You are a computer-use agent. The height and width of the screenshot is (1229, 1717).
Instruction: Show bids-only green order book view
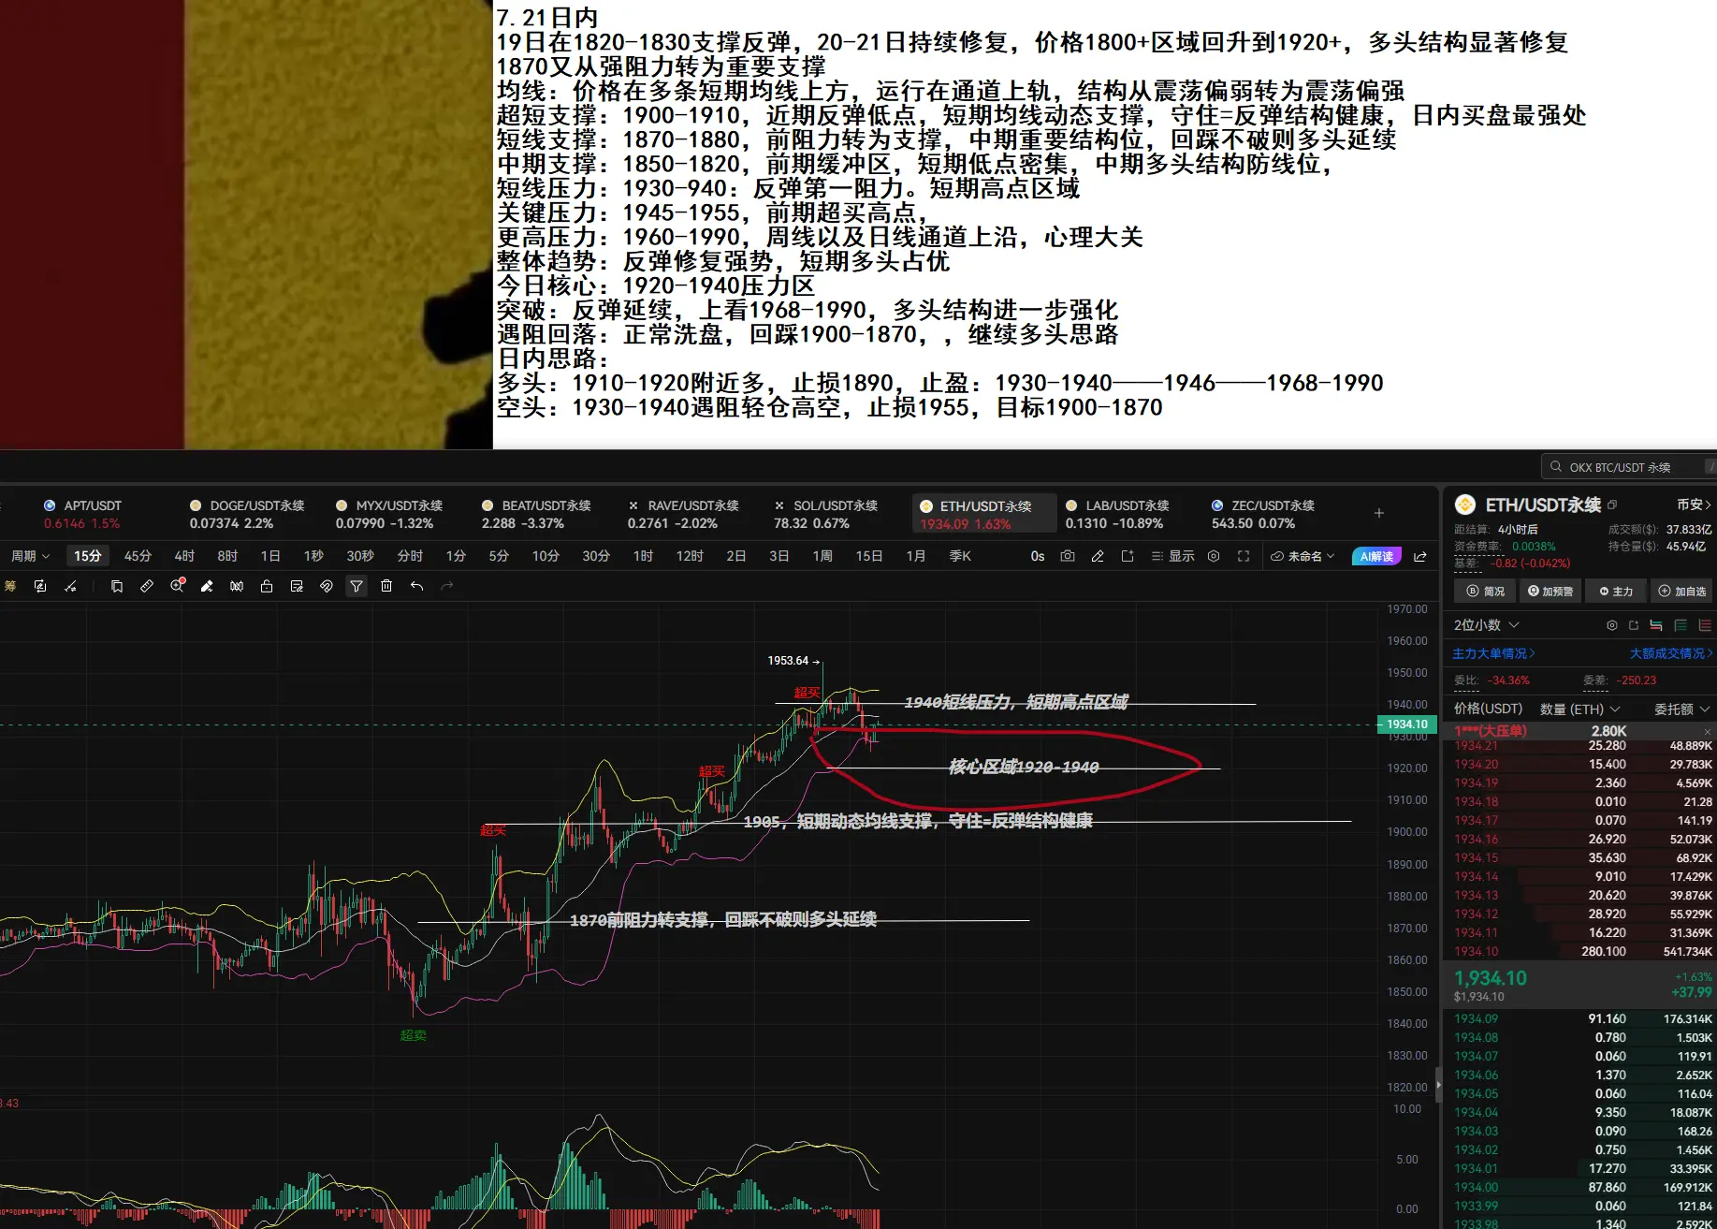(x=1681, y=625)
